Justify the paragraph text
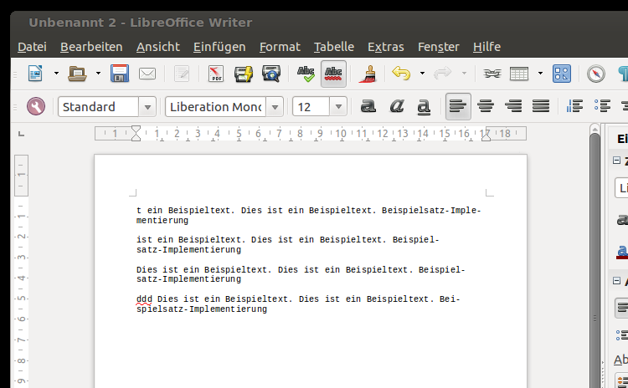 coord(541,106)
